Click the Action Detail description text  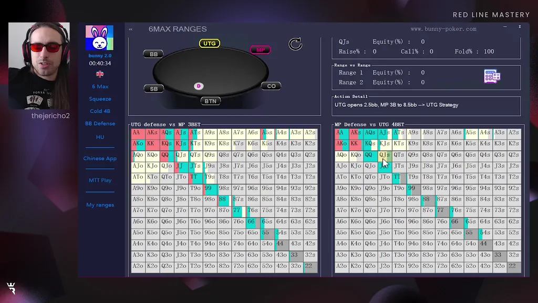point(396,105)
